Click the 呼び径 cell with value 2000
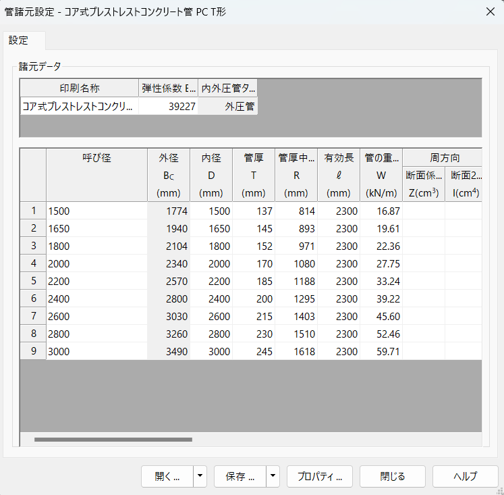504x495 pixels. pyautogui.click(x=96, y=263)
